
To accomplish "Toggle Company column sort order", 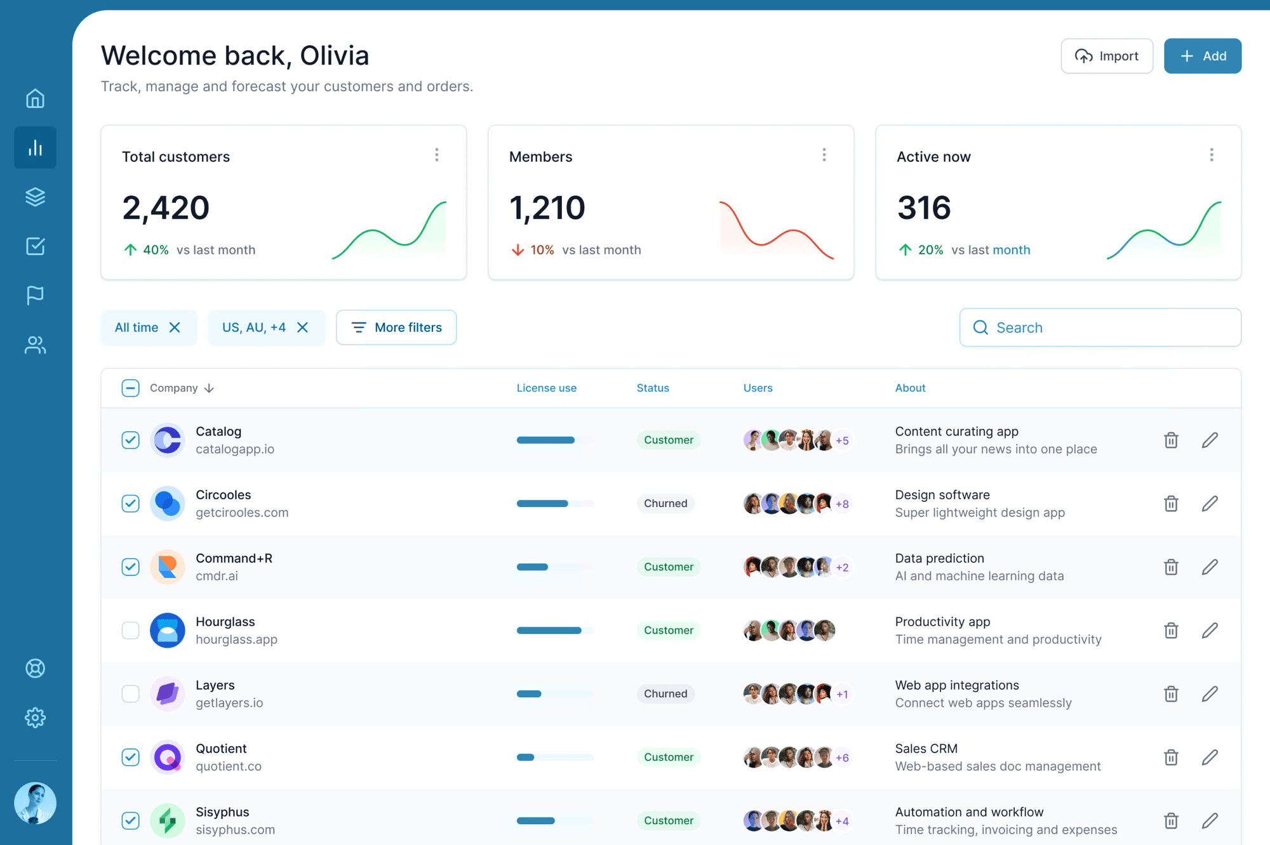I will click(210, 388).
